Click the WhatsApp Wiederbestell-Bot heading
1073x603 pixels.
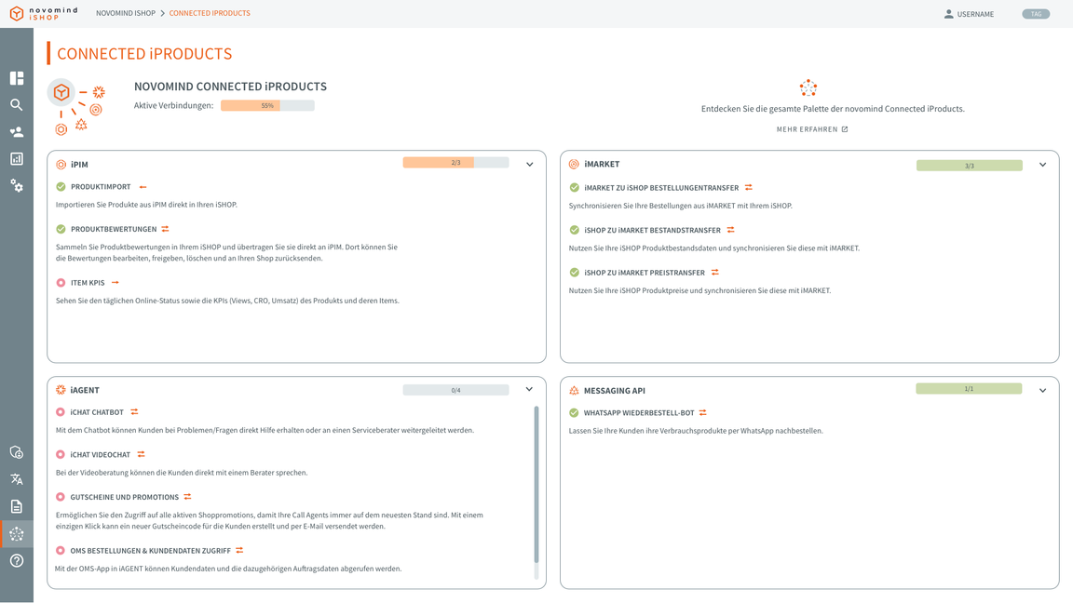tap(638, 412)
